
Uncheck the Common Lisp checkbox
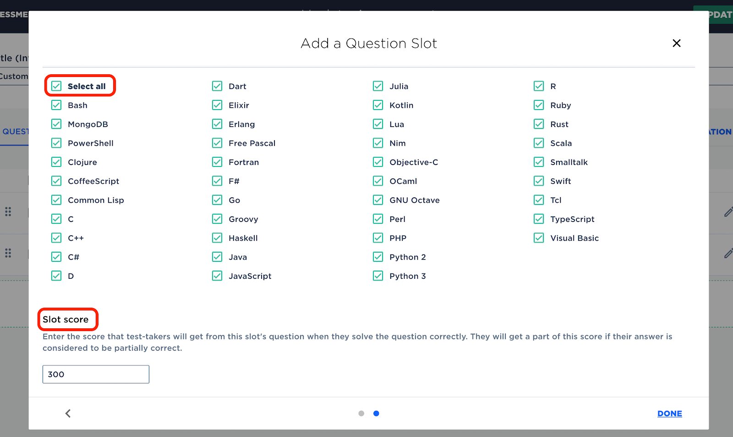[x=56, y=200]
